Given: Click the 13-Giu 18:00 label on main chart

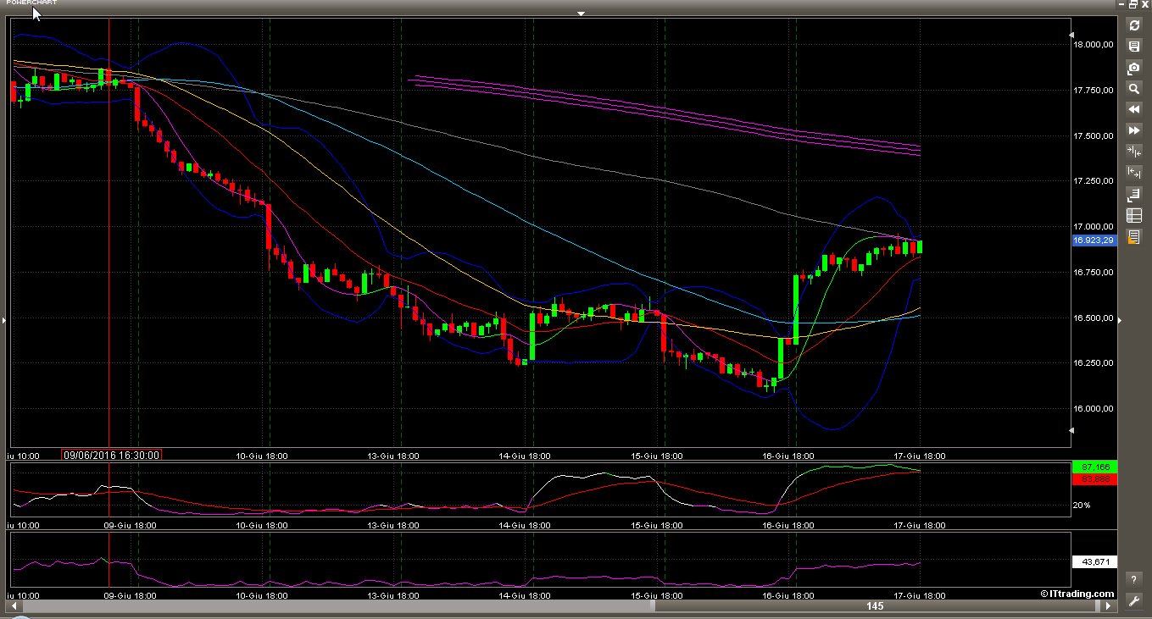Looking at the screenshot, I should (393, 455).
